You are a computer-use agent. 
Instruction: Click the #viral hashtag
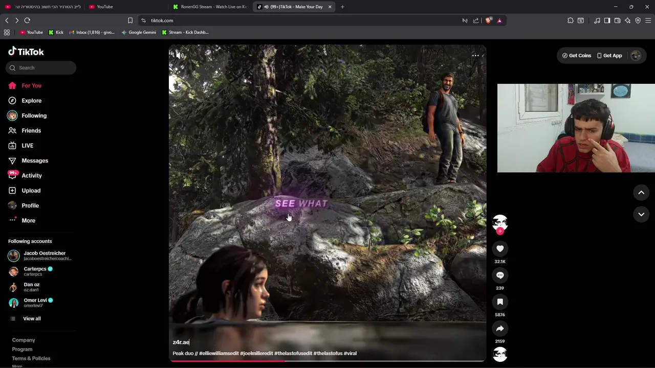point(350,353)
